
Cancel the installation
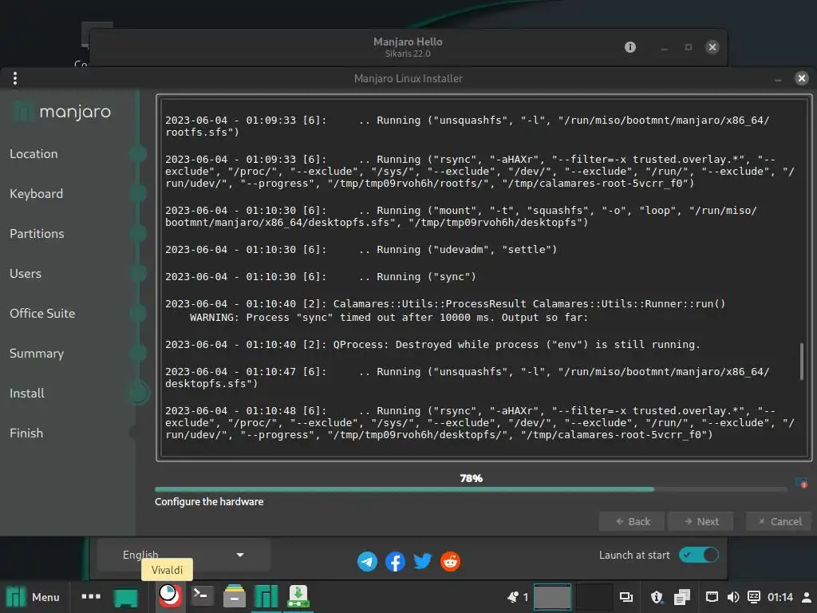[779, 521]
